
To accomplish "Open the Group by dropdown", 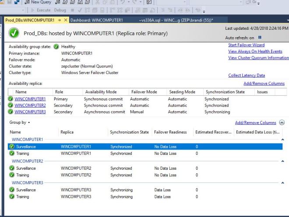I will [x=20, y=122].
